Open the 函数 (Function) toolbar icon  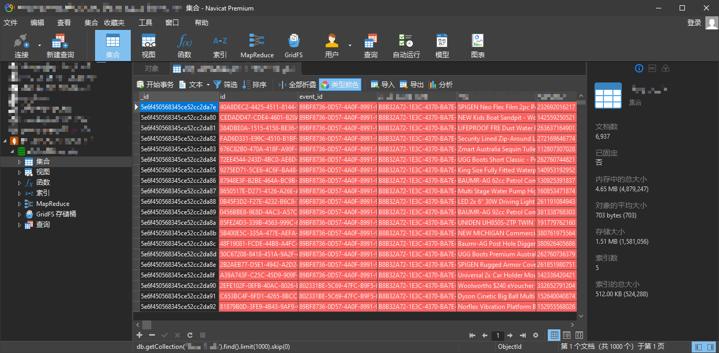click(x=184, y=46)
